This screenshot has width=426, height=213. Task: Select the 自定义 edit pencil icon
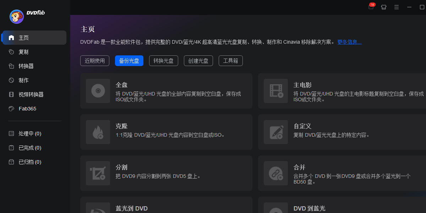(x=276, y=132)
